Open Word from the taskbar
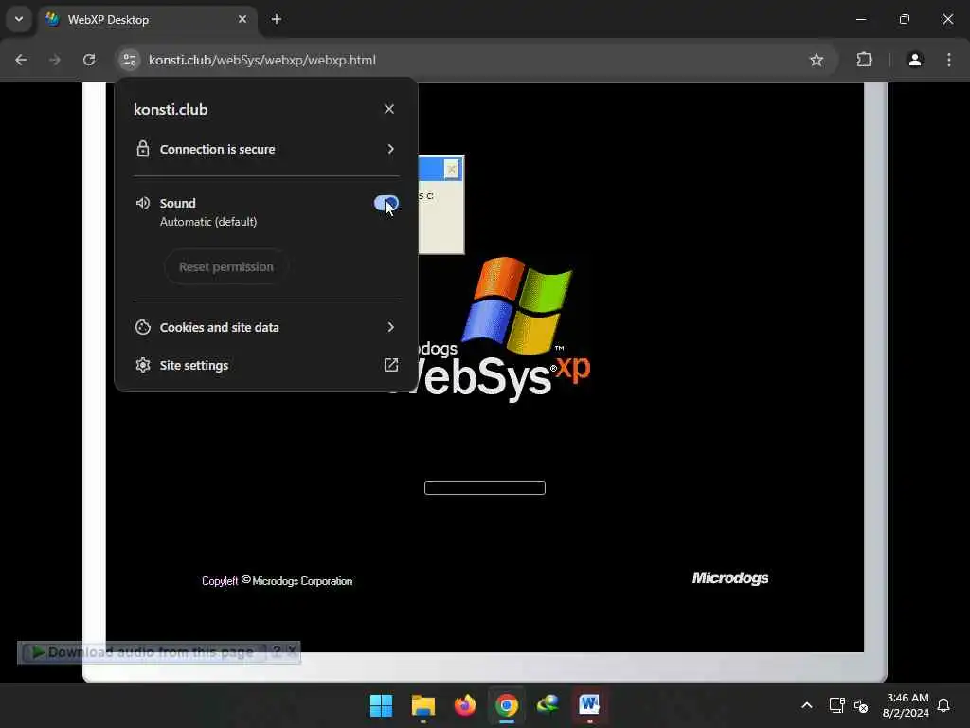The height and width of the screenshot is (728, 970). tap(589, 705)
